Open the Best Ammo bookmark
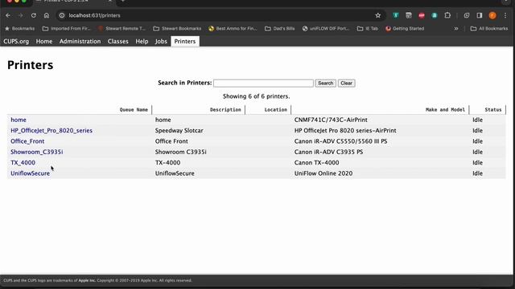 (x=233, y=29)
